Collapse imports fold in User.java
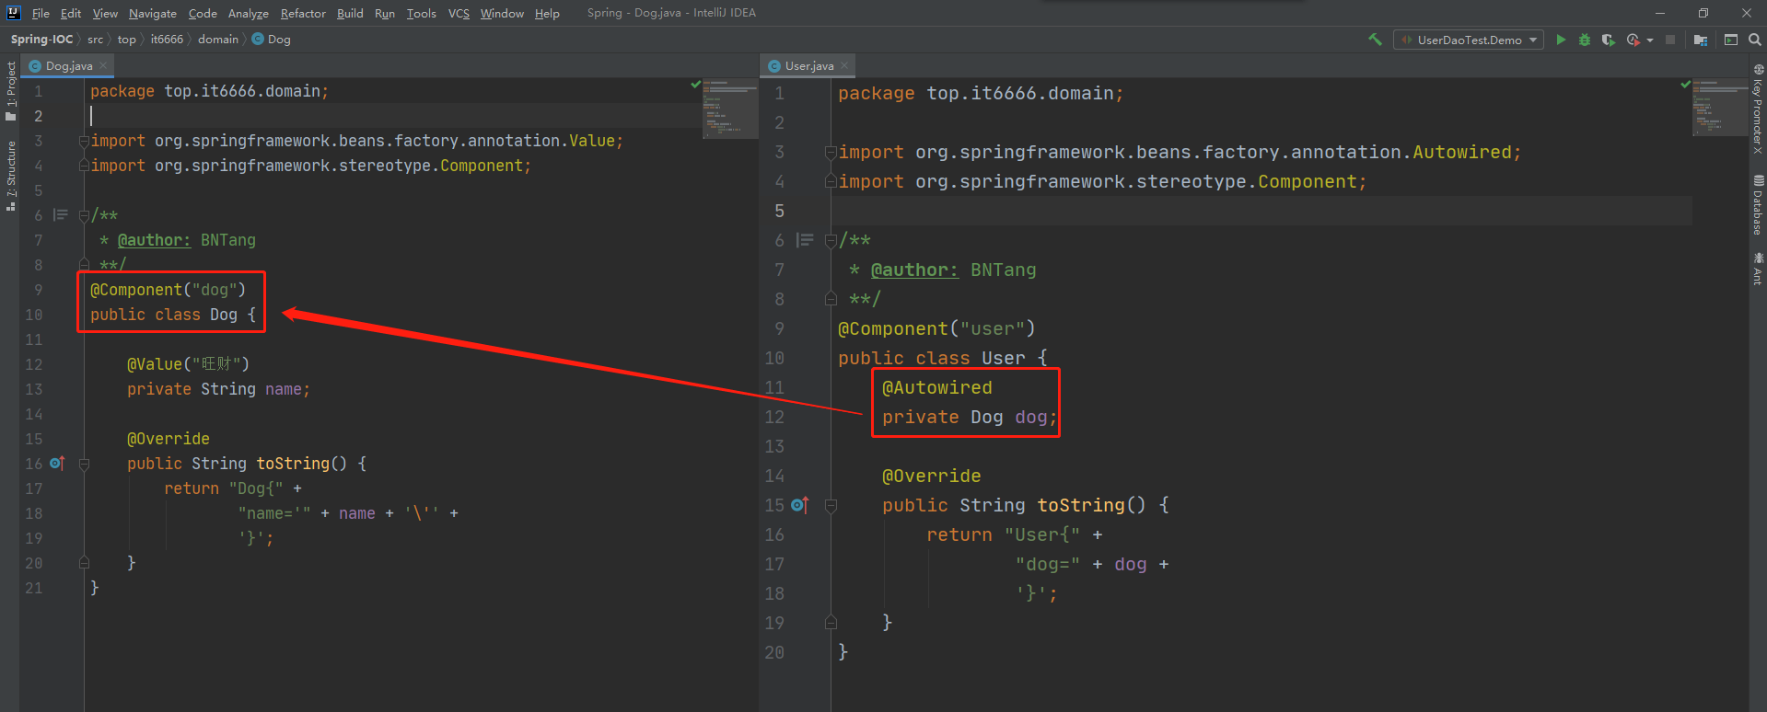The width and height of the screenshot is (1767, 712). (831, 153)
